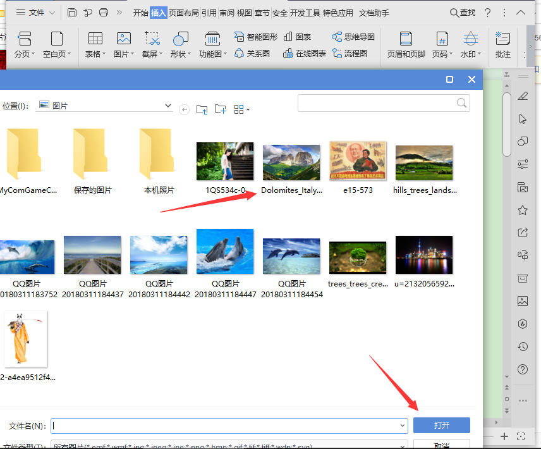Select the hills_trees_lands image
The image size is (541, 449).
(424, 169)
